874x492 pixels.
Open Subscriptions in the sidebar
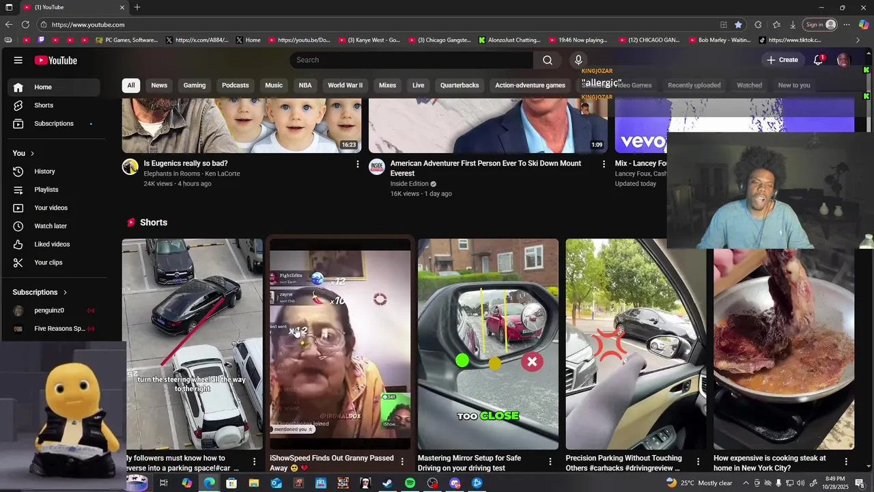(54, 124)
